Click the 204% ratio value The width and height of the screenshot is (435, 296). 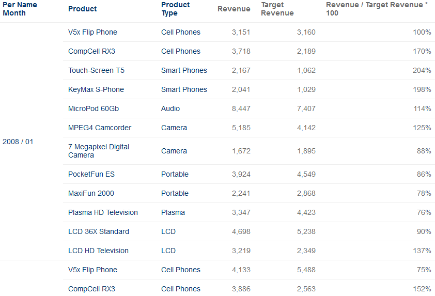point(422,70)
